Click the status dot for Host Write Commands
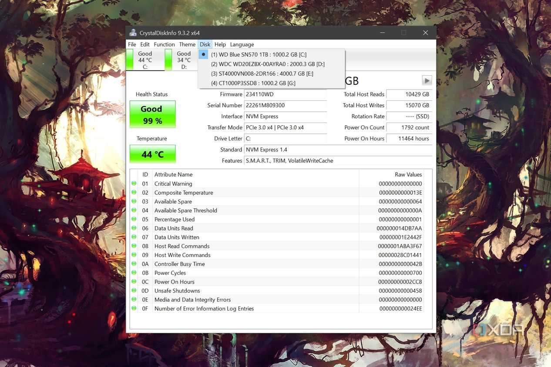551x367 pixels. pos(134,255)
